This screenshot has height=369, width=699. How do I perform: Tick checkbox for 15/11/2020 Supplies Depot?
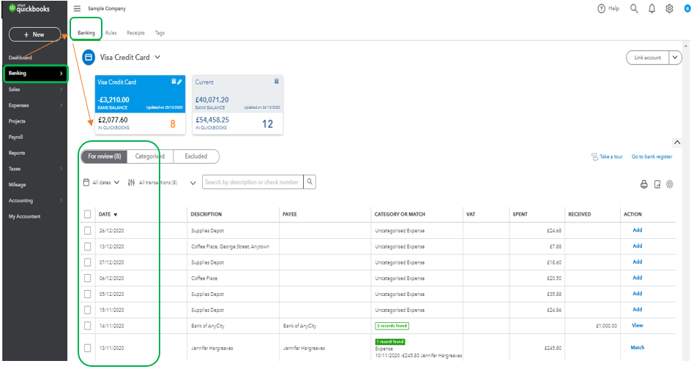tap(87, 310)
